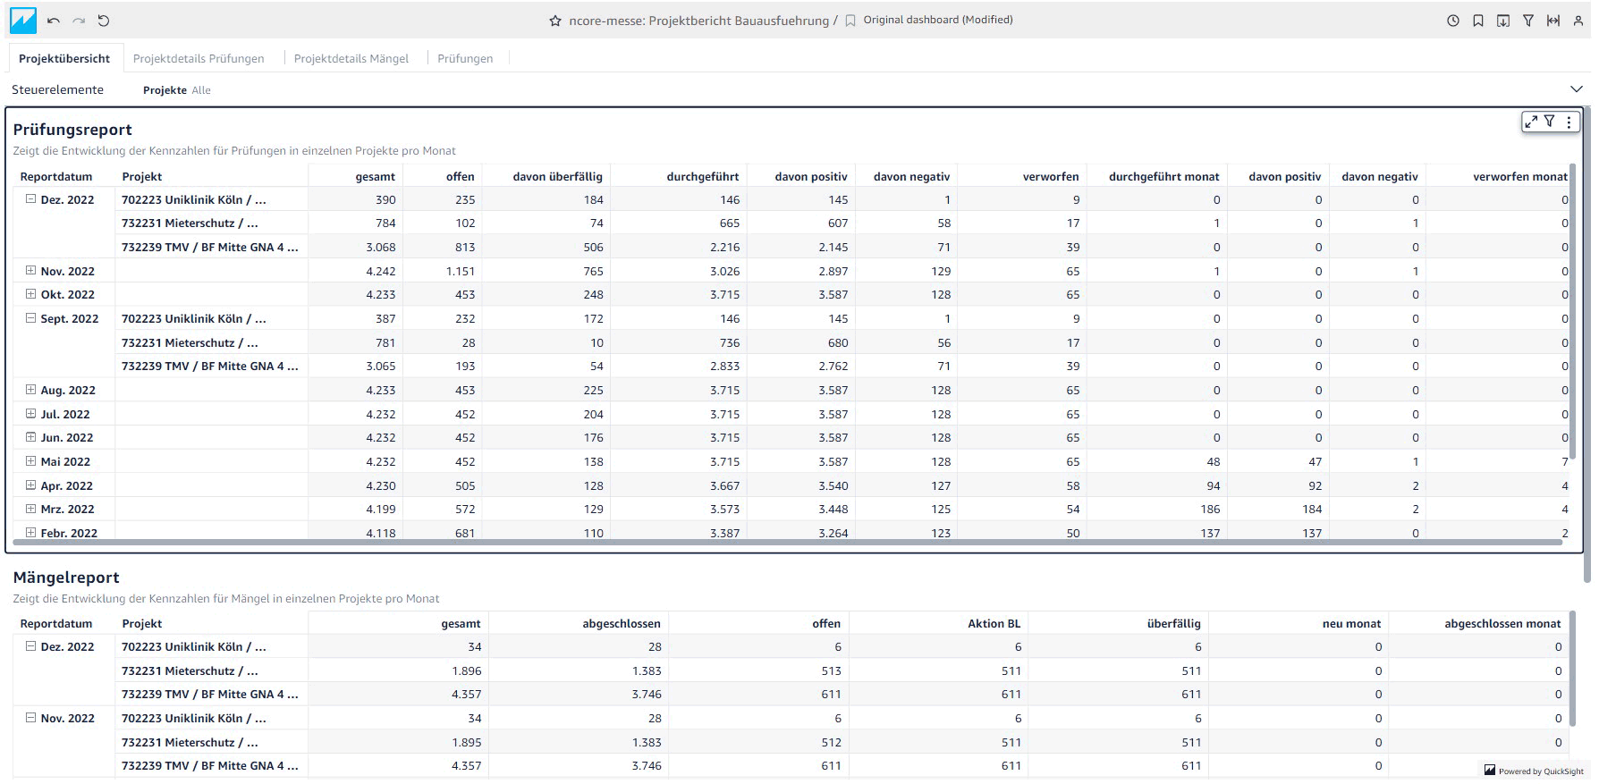Open the Projekte Alle filter control
The width and height of the screenshot is (1599, 784).
(177, 90)
